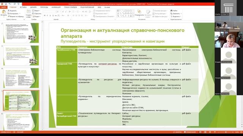Switch to the АНИМАЦИЯ (Animations) tab

[x=56, y=7]
